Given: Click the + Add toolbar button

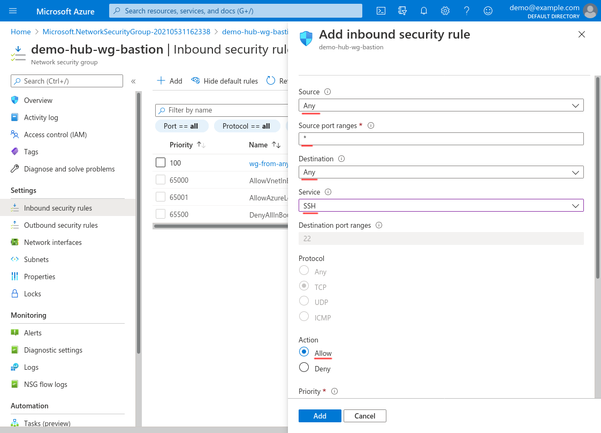Looking at the screenshot, I should pyautogui.click(x=170, y=80).
